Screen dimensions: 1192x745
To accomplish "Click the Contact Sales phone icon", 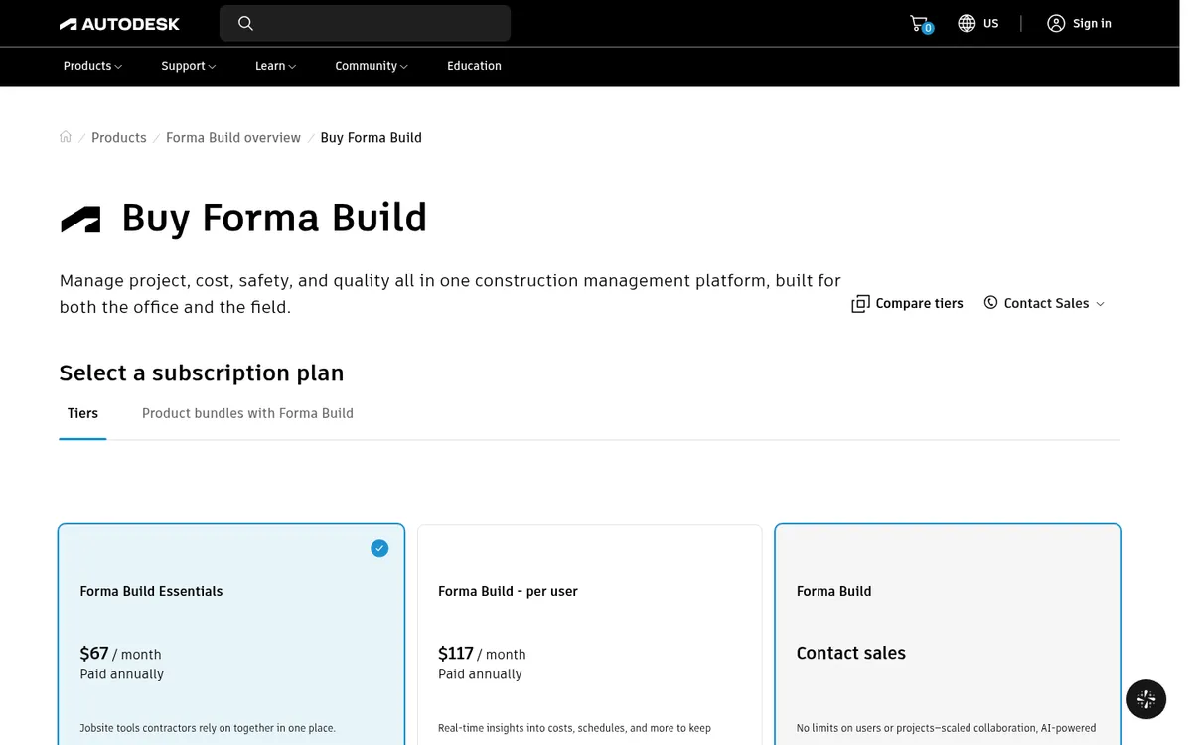I will [x=990, y=302].
